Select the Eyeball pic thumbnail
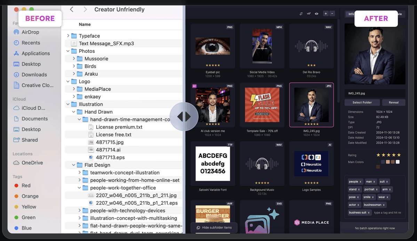 (x=213, y=46)
